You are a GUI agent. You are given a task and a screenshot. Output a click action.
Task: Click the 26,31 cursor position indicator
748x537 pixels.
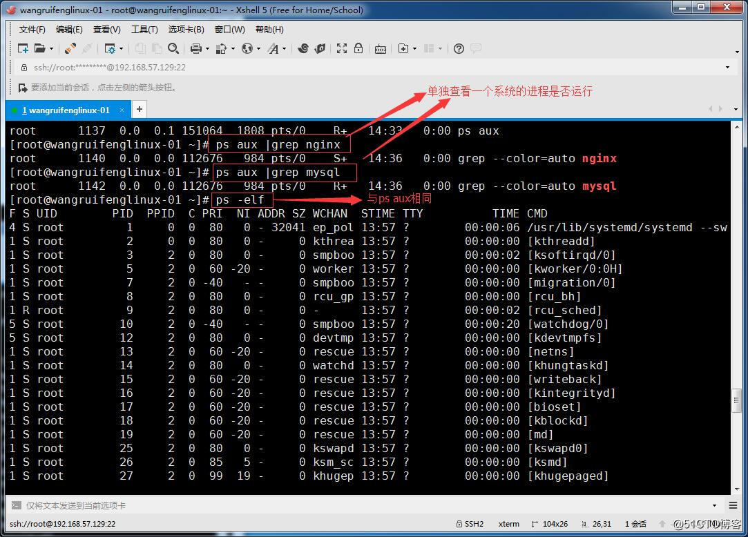pyautogui.click(x=596, y=524)
